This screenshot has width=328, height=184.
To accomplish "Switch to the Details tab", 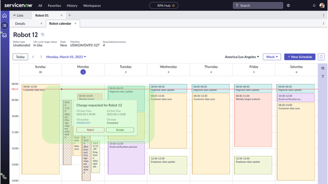I will [20, 24].
